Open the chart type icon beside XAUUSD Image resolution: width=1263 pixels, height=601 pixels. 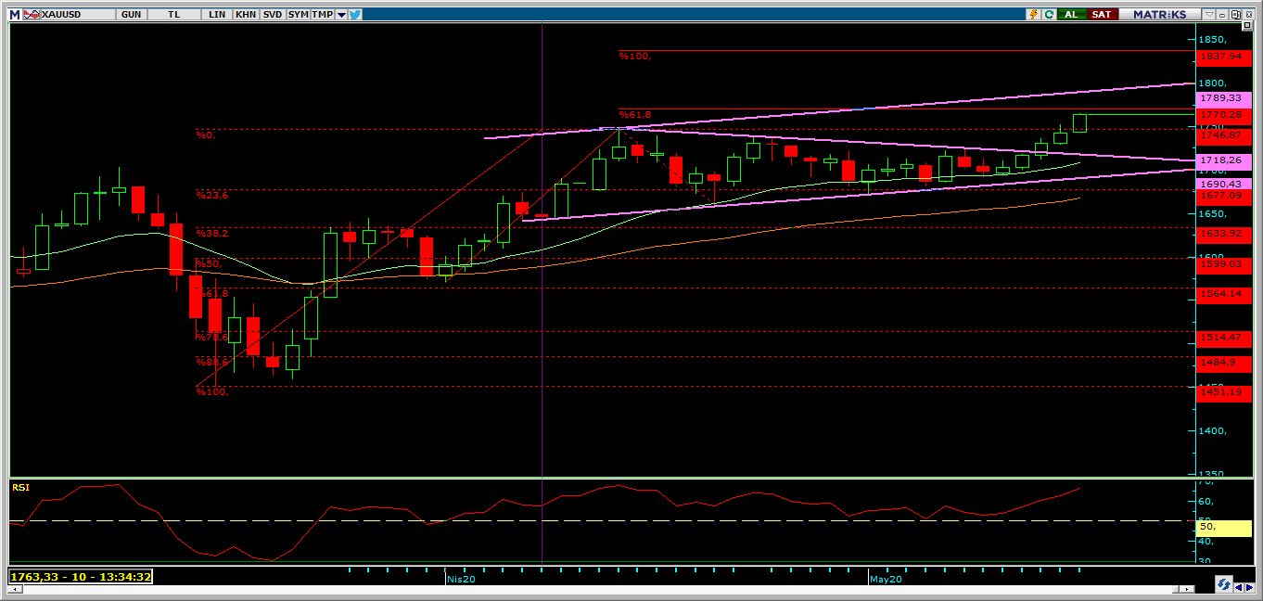coord(31,14)
